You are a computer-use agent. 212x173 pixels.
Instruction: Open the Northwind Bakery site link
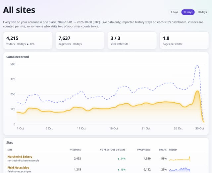click(x=20, y=156)
